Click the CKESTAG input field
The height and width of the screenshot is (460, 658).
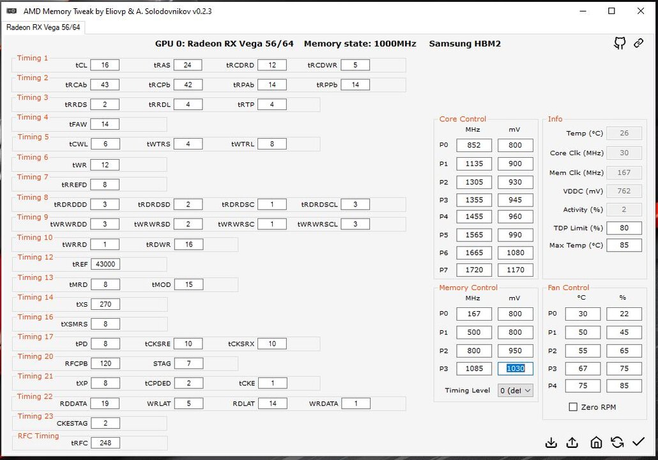[x=105, y=423]
